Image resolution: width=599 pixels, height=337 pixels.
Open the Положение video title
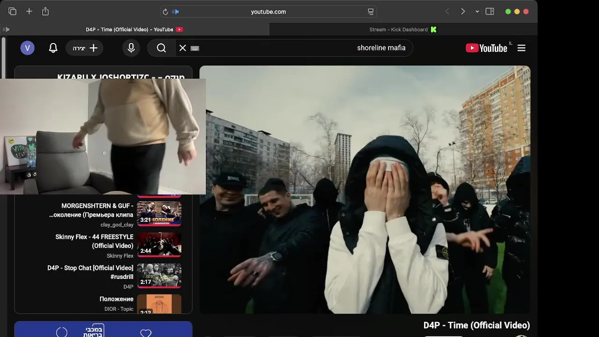click(117, 299)
